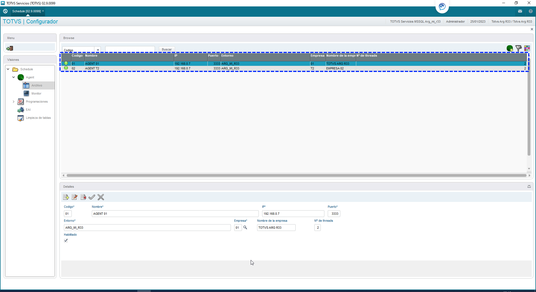This screenshot has width=536, height=292.
Task: Collapse the Schedule tree node
Action: click(8, 69)
